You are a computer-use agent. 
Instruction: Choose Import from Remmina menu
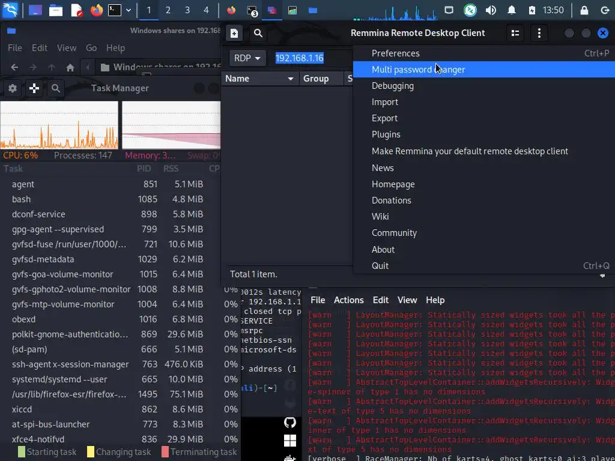pos(484,102)
